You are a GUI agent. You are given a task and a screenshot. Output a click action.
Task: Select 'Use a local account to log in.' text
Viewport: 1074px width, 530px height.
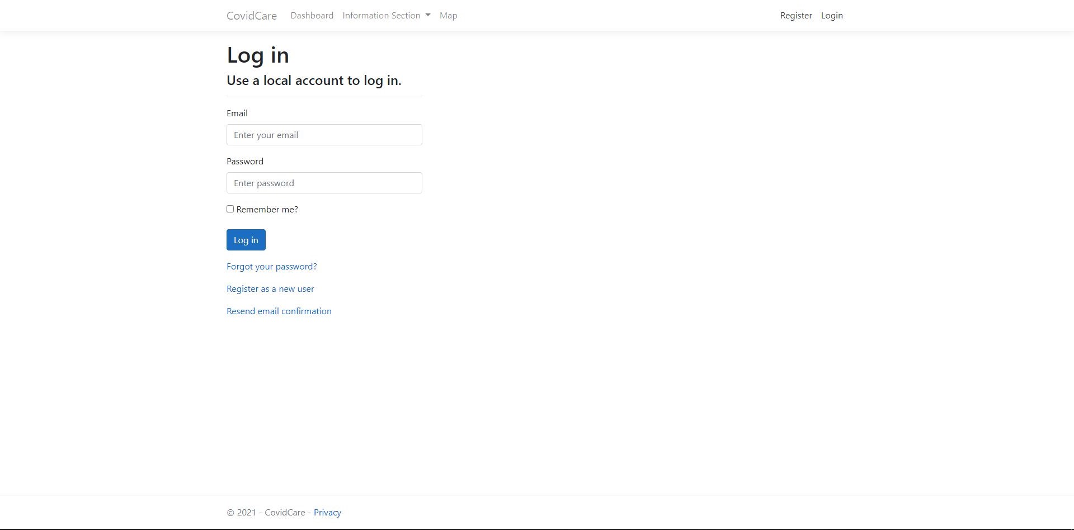pos(314,81)
